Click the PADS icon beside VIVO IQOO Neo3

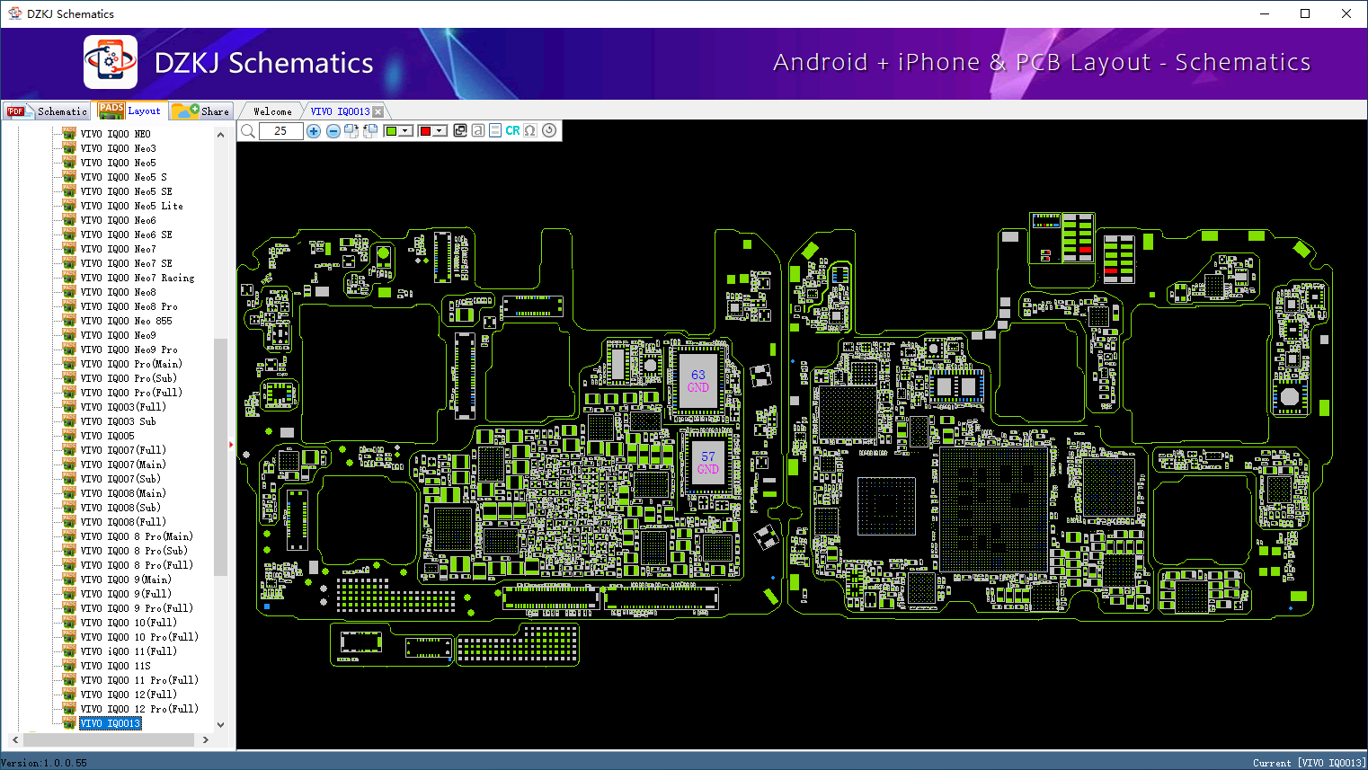point(69,147)
